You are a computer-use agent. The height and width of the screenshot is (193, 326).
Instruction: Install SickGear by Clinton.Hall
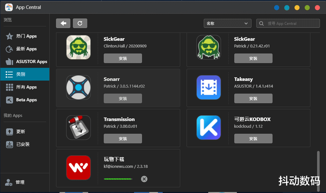click(x=123, y=58)
